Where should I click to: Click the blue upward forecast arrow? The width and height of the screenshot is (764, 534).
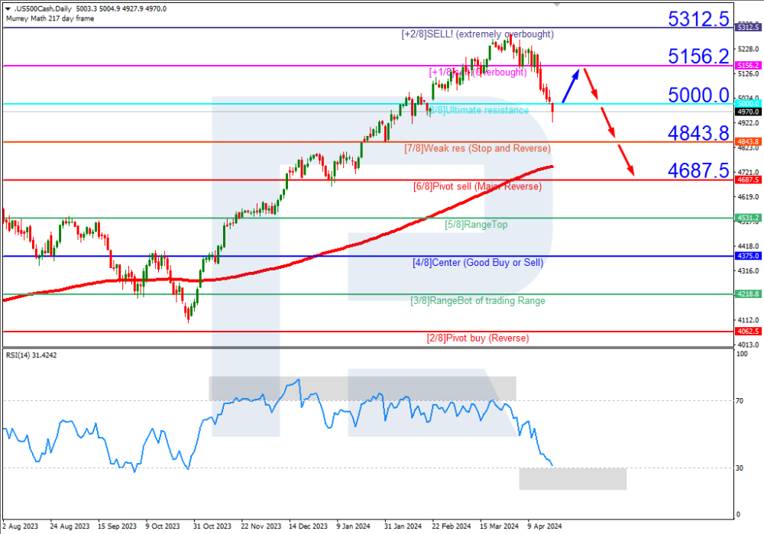570,84
